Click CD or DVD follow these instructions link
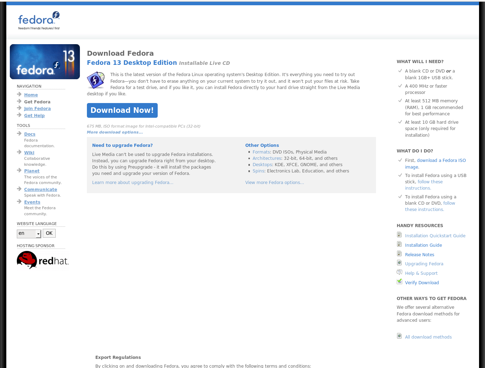This screenshot has width=485, height=368. point(430,206)
